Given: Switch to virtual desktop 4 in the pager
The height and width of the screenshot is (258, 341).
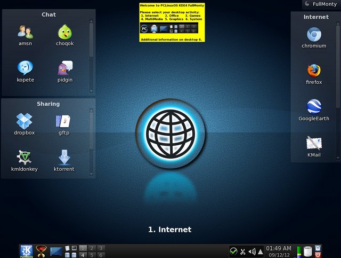Looking at the screenshot, I should pyautogui.click(x=83, y=255).
